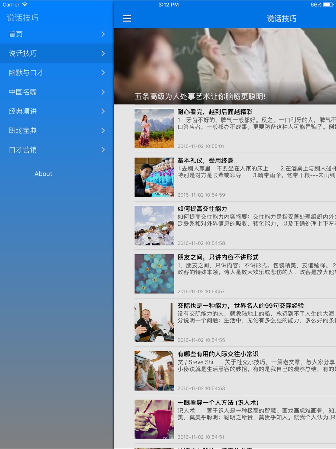This screenshot has width=336, height=449.
Task: Open the About link in sidebar
Action: [x=43, y=174]
